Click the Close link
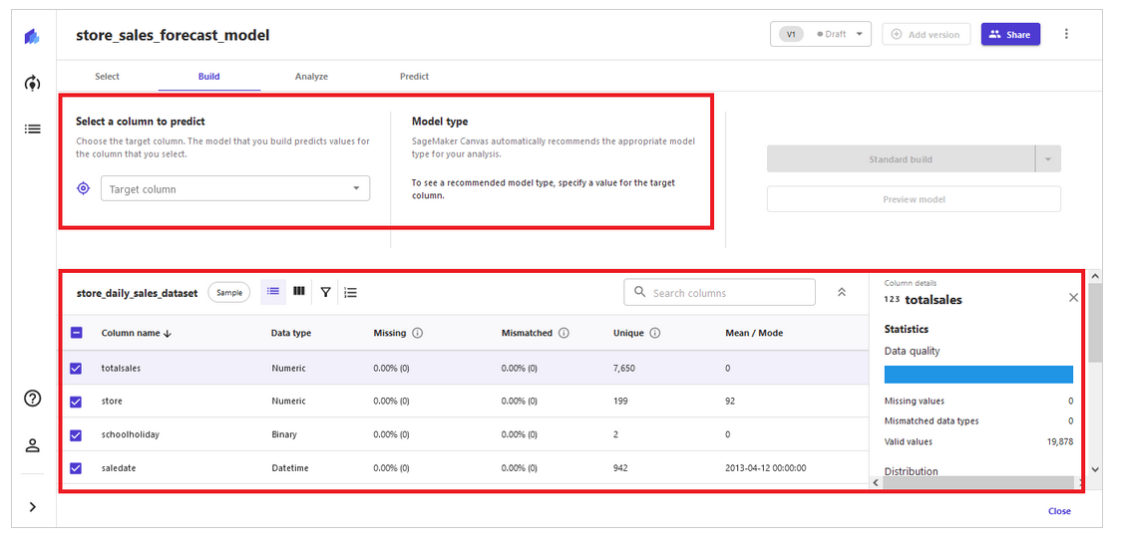 click(1059, 511)
